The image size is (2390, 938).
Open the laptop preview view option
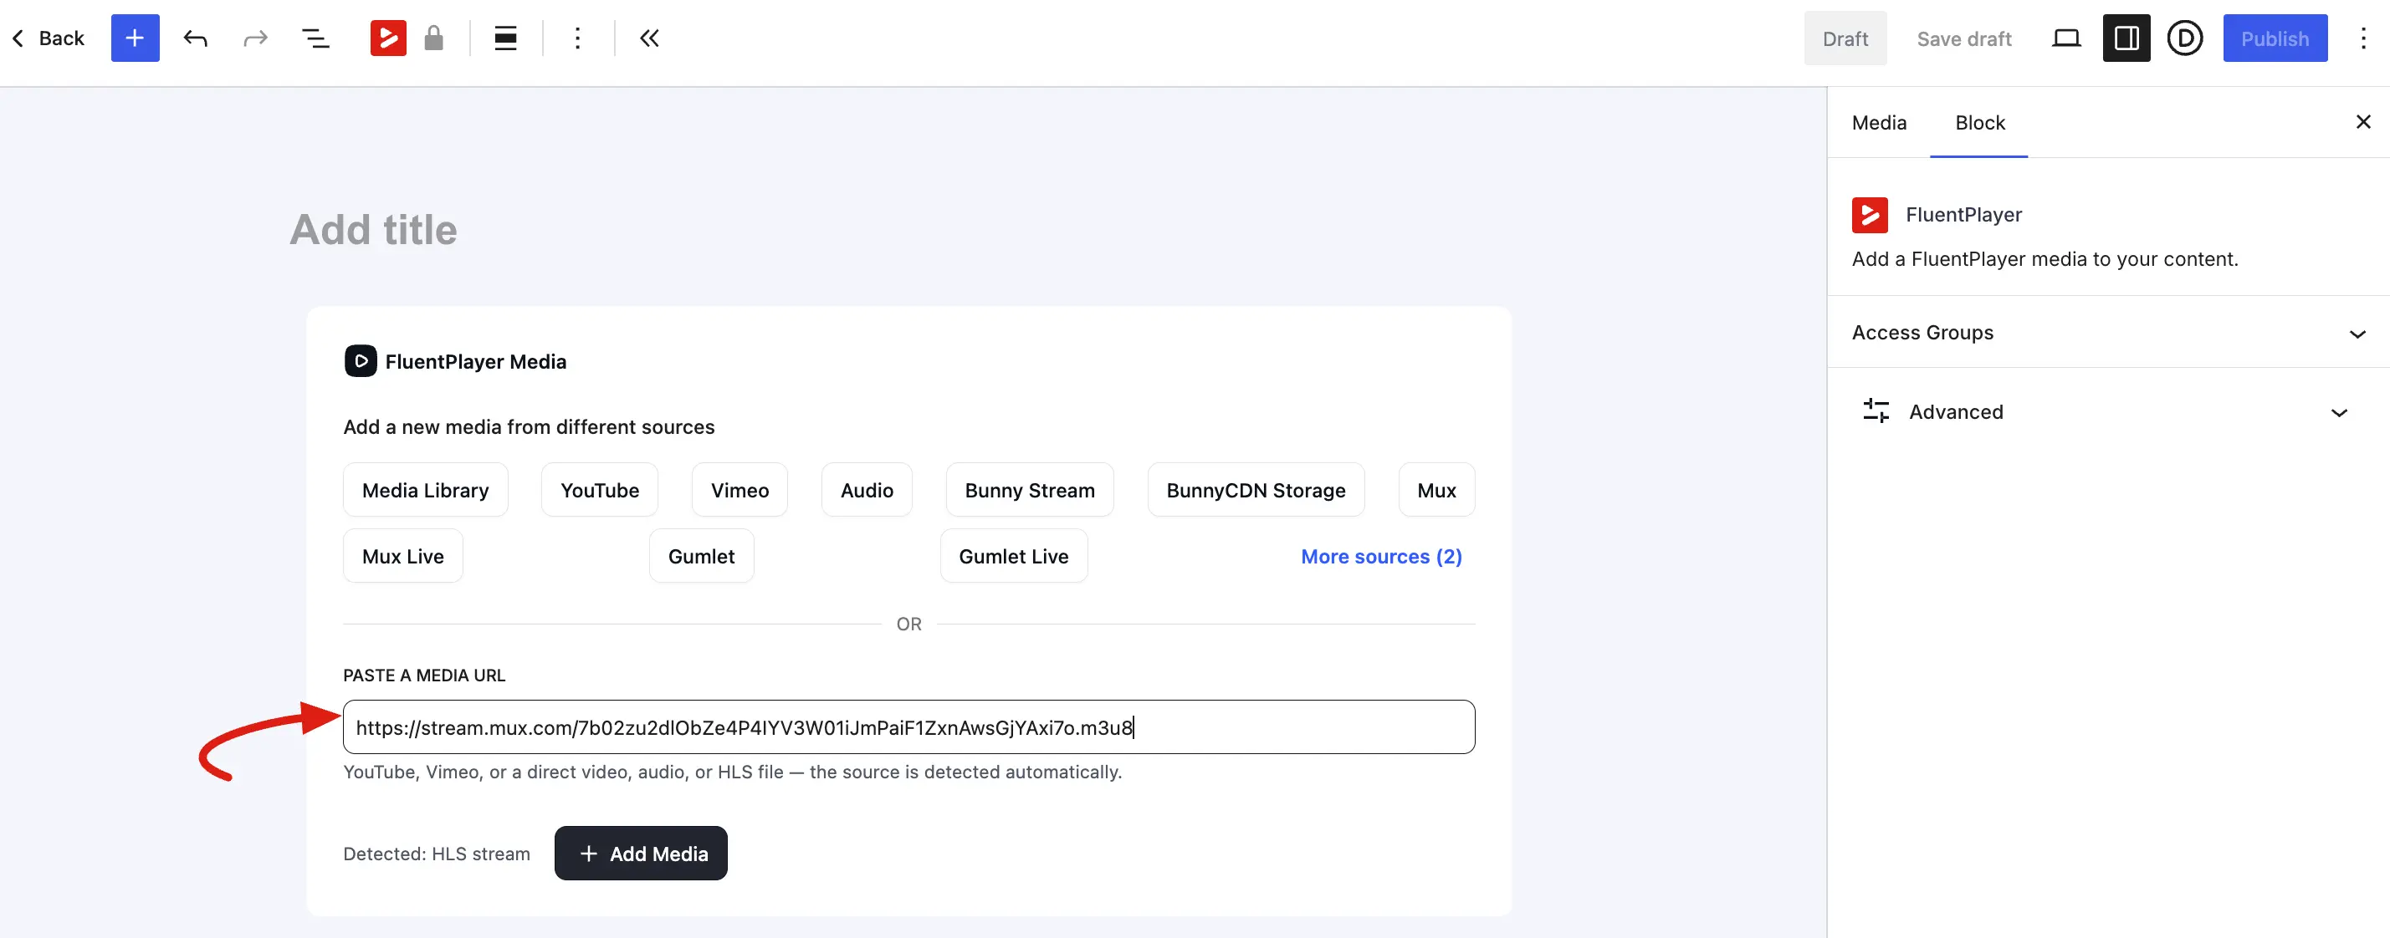coord(2066,38)
